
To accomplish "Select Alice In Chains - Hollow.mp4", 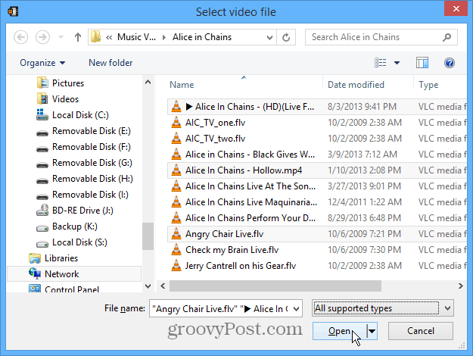I will click(317, 170).
